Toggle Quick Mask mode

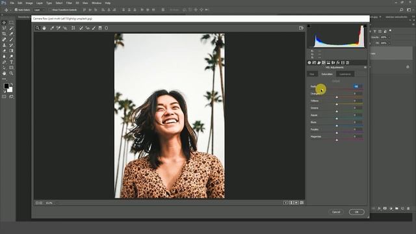[x=5, y=97]
